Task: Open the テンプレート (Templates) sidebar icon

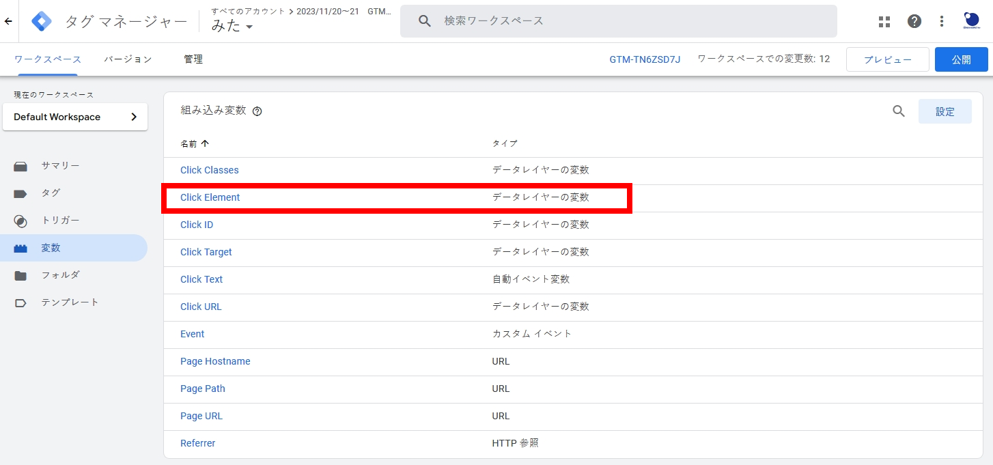Action: 20,301
